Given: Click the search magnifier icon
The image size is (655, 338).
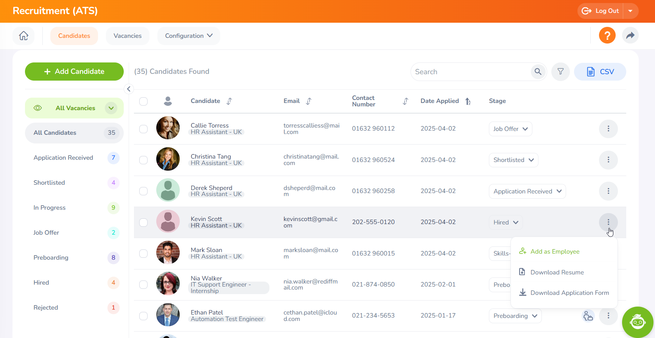Looking at the screenshot, I should (538, 72).
